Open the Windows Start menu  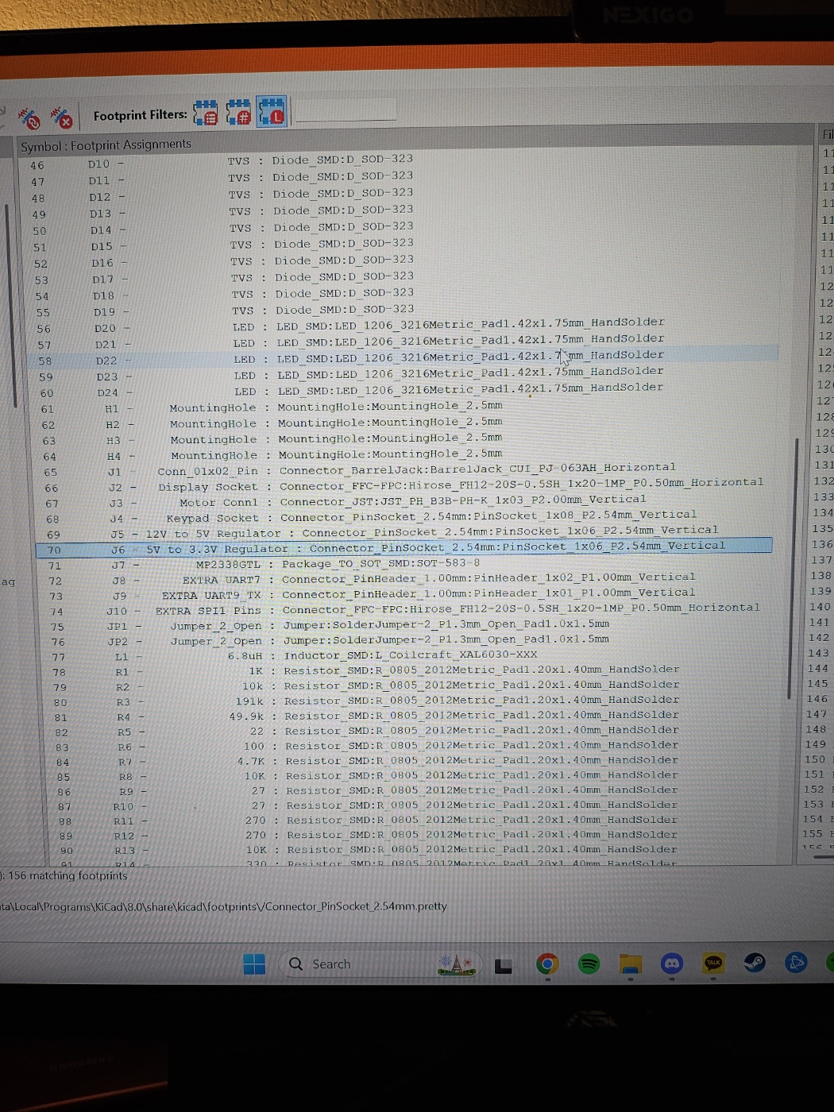click(254, 964)
